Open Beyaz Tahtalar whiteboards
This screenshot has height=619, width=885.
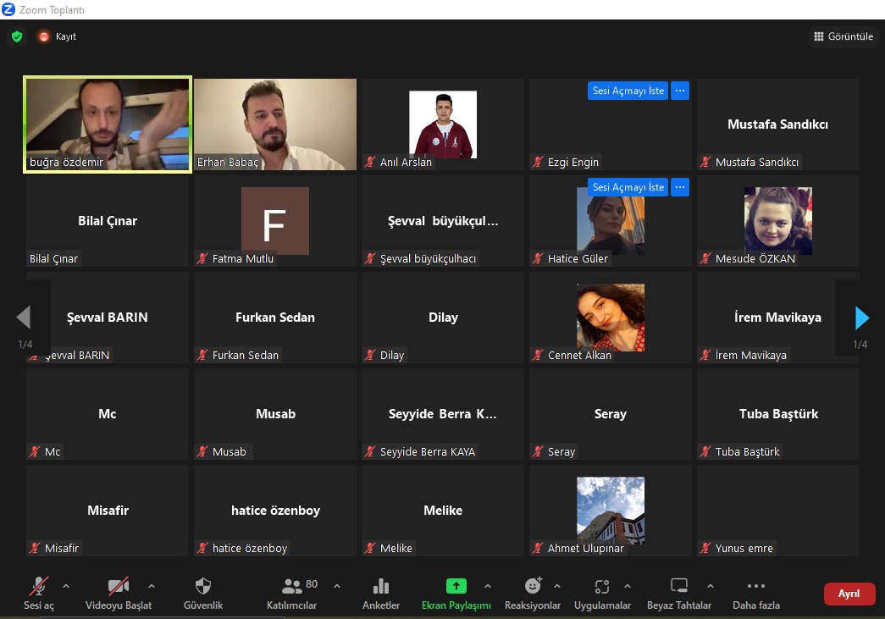[x=679, y=593]
